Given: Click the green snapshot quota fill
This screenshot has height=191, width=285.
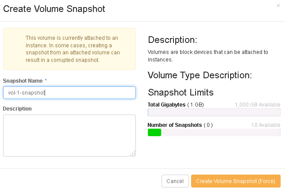Looking at the screenshot, I should [154, 133].
